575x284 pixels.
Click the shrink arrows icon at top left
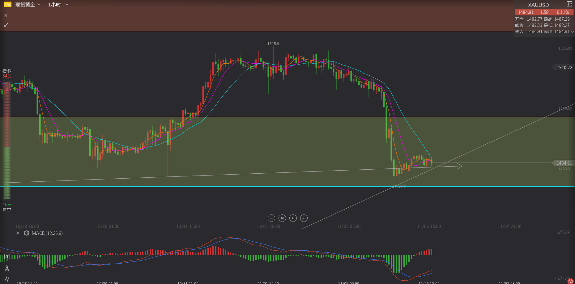[x=6, y=25]
